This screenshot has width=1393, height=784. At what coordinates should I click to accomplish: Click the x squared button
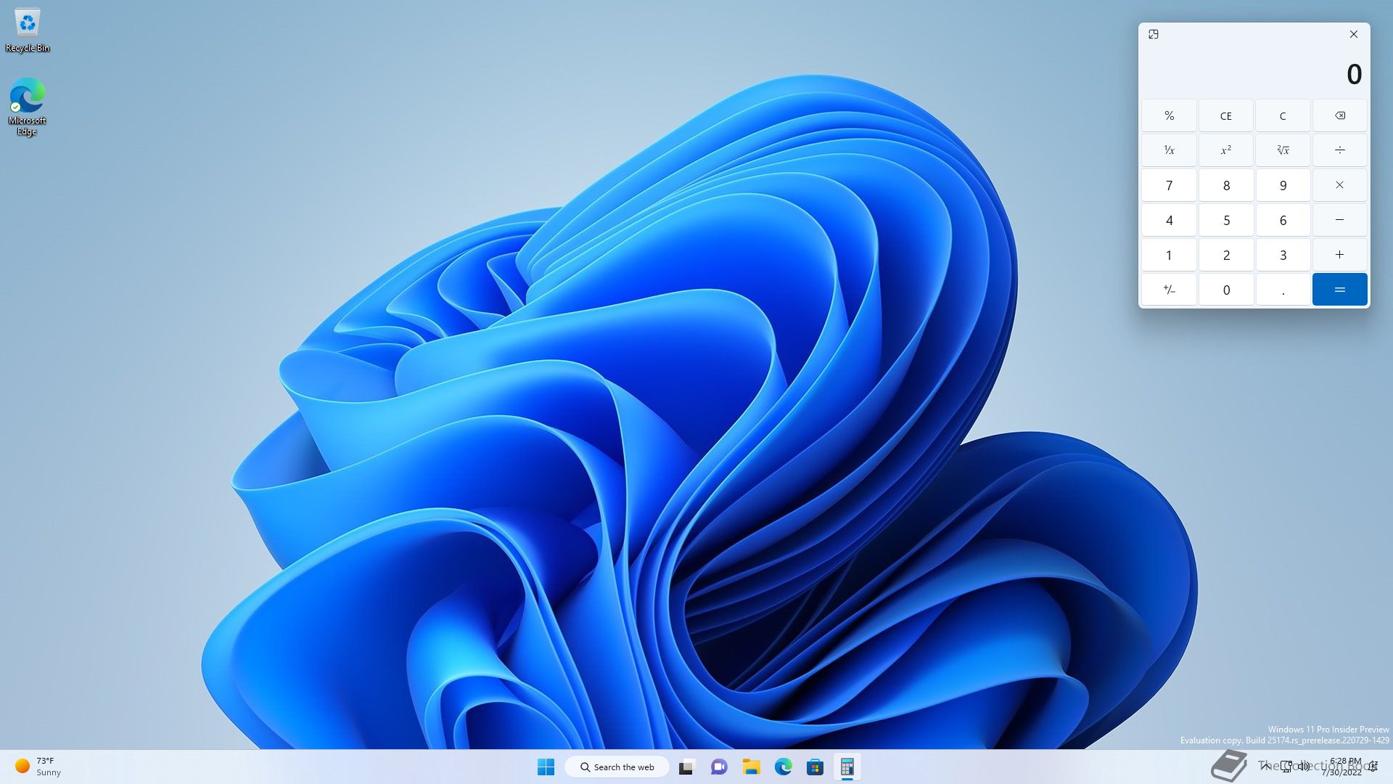coord(1225,150)
